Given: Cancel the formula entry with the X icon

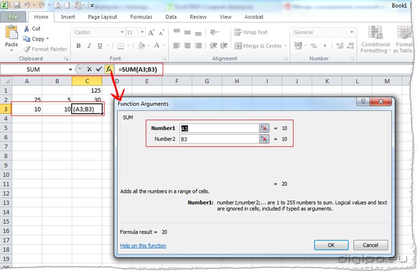Looking at the screenshot, I should [x=89, y=70].
